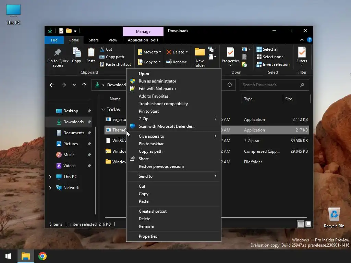This screenshot has height=263, width=351.
Task: Open the Delete dropdown arrow
Action: [187, 52]
